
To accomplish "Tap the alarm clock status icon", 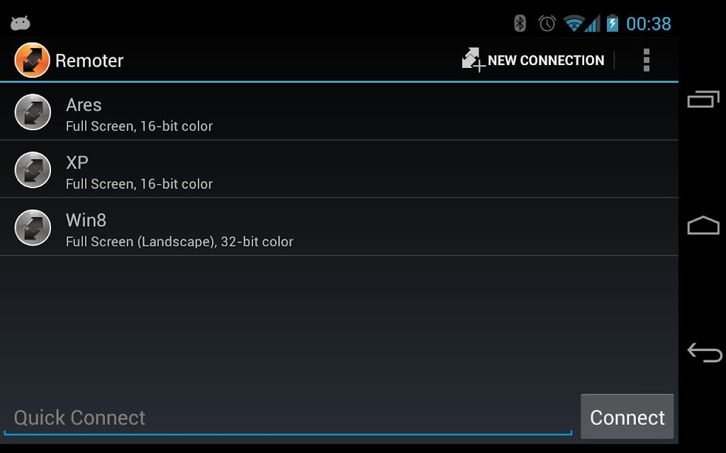I will (547, 23).
